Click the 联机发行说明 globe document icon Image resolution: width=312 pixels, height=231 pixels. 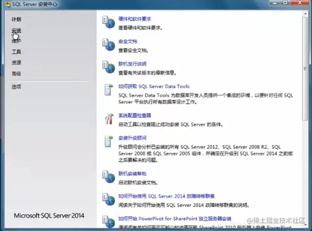coord(108,67)
